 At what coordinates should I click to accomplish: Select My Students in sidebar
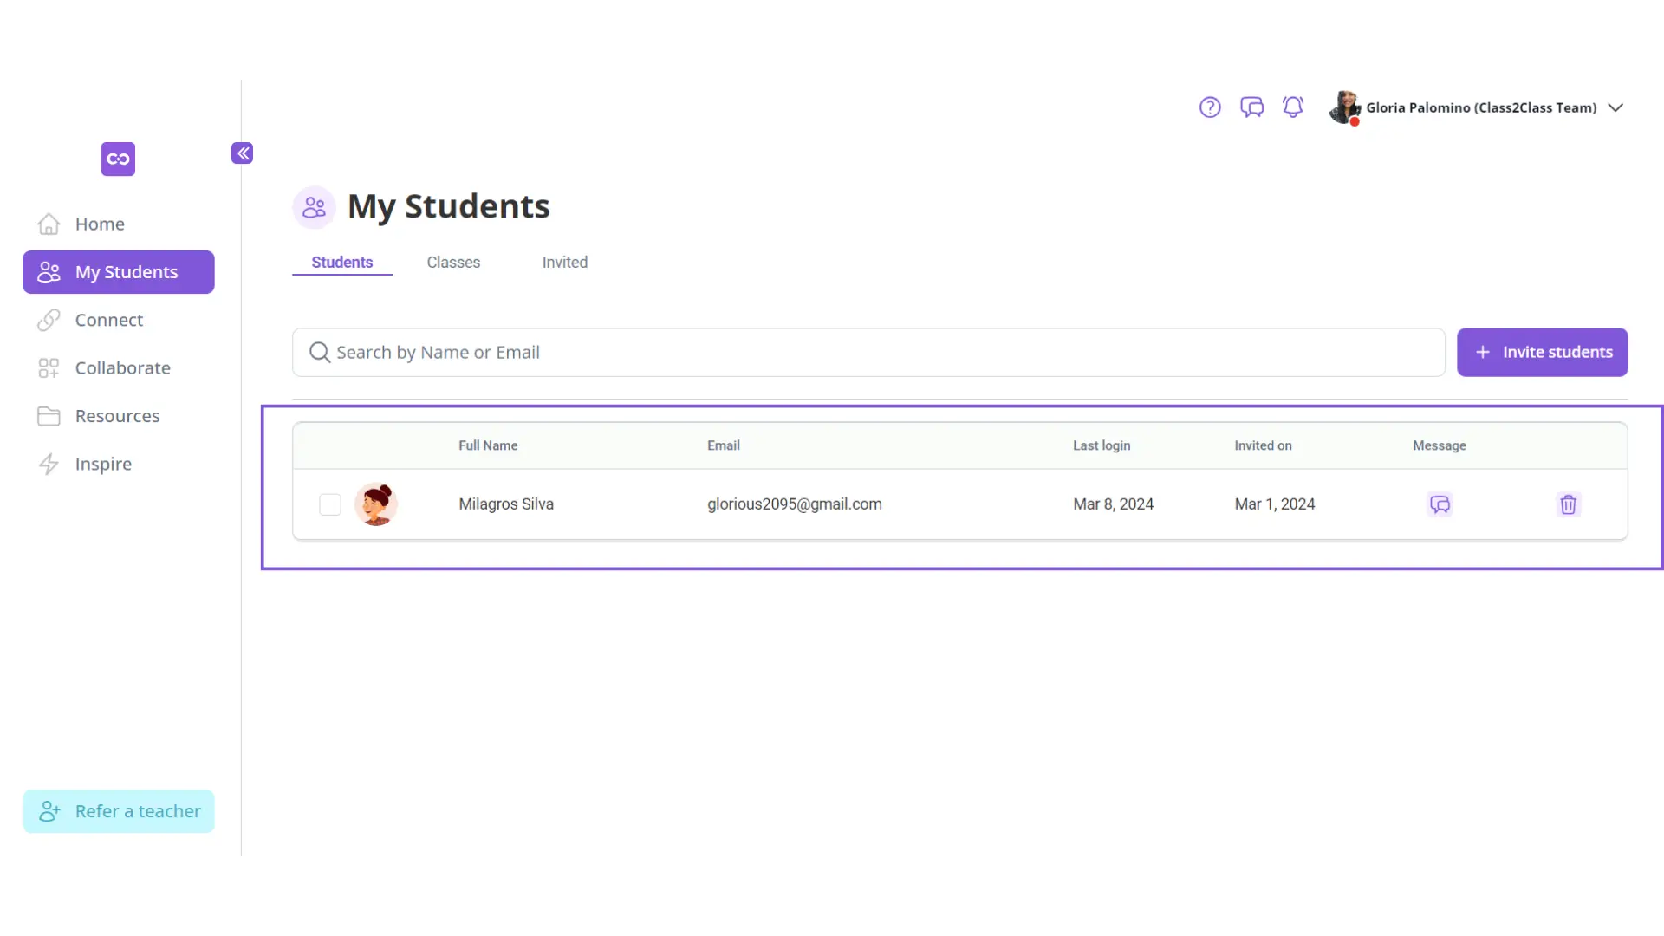click(119, 272)
